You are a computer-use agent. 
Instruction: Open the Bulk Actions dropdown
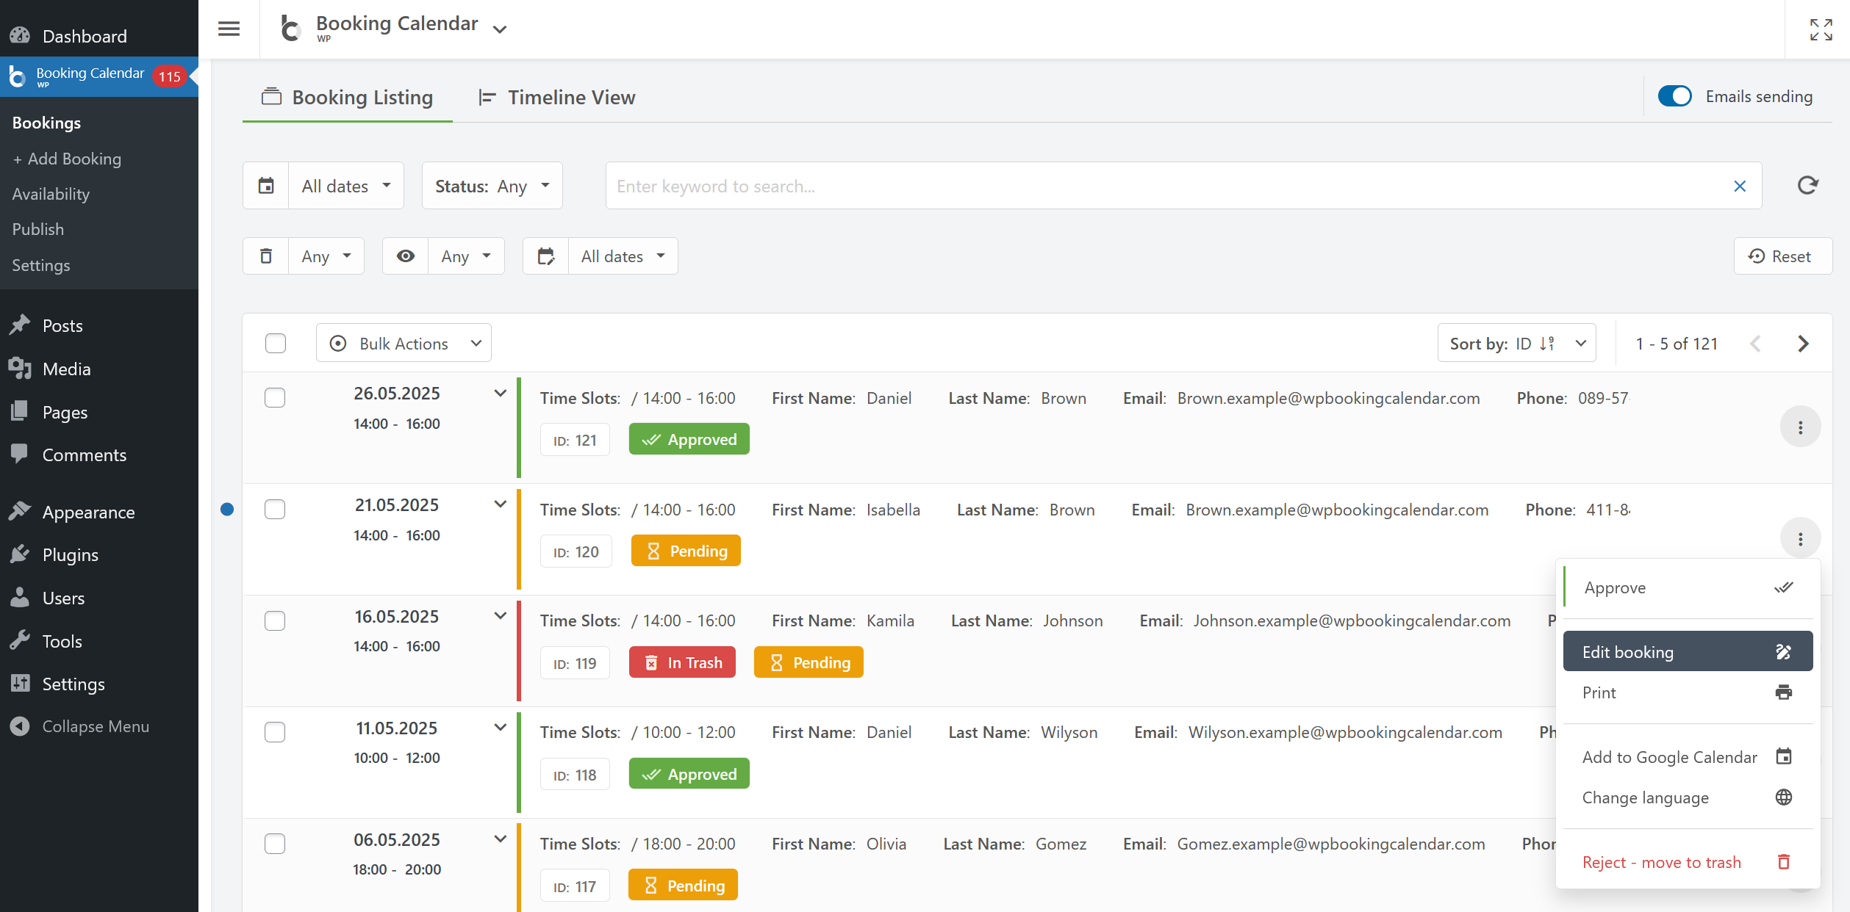(x=404, y=344)
